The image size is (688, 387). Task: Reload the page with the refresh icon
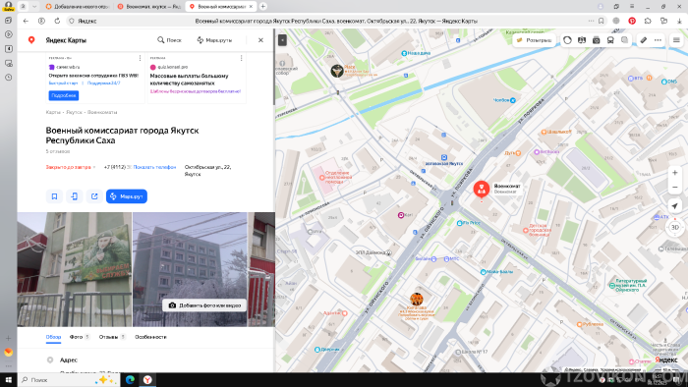[x=57, y=21]
